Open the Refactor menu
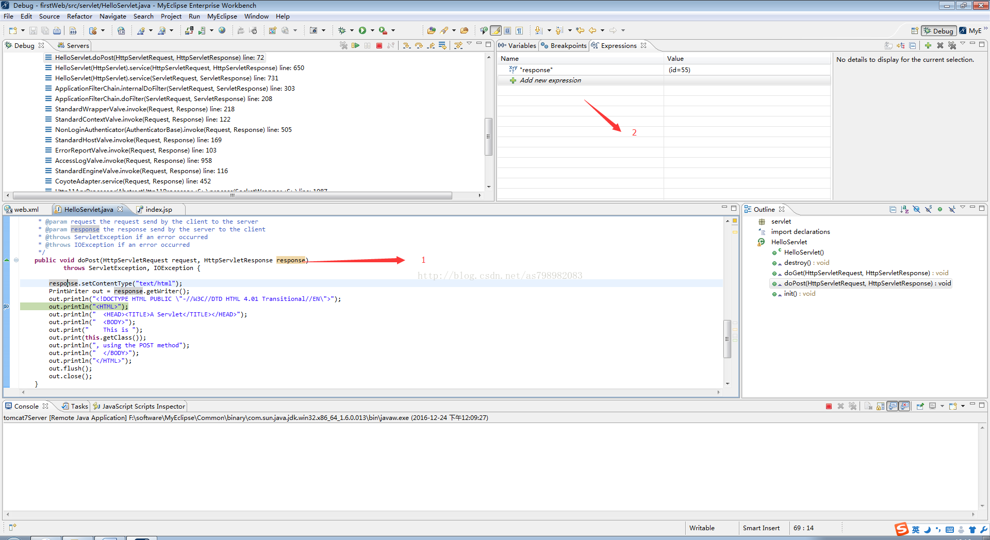This screenshot has height=540, width=990. coord(79,16)
